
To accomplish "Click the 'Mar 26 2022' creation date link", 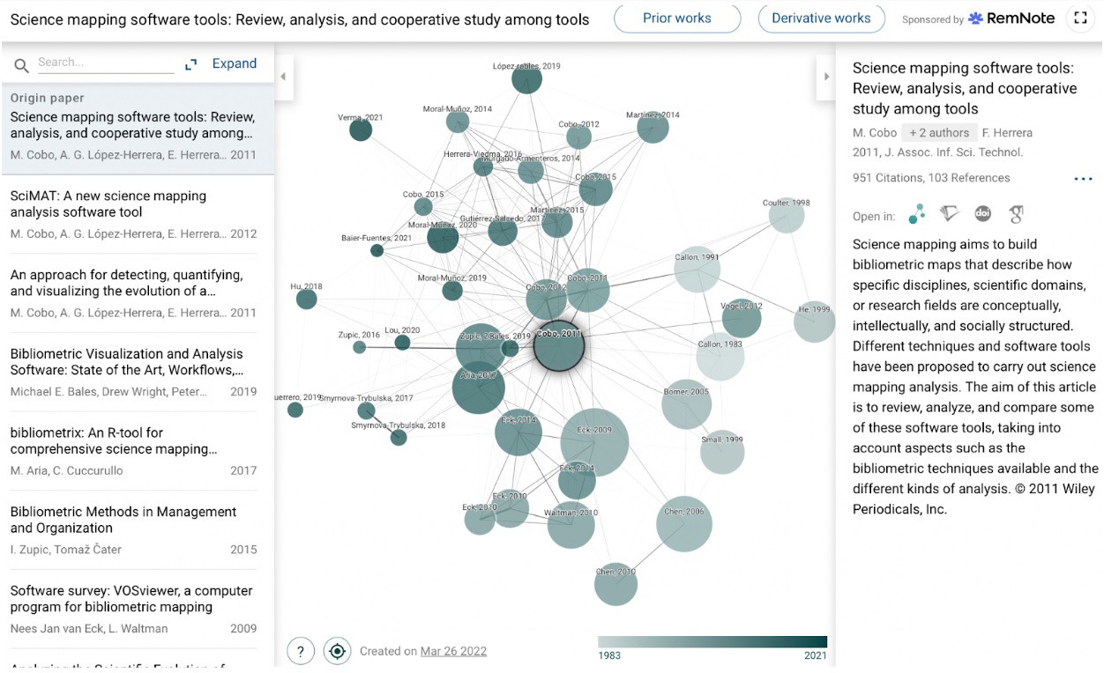I will [453, 652].
